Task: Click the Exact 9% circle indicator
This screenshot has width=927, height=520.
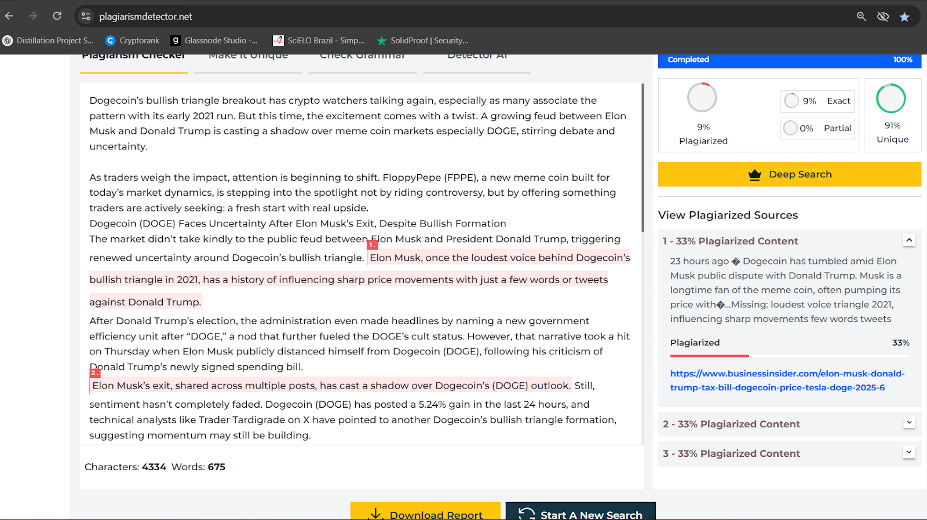Action: (791, 101)
